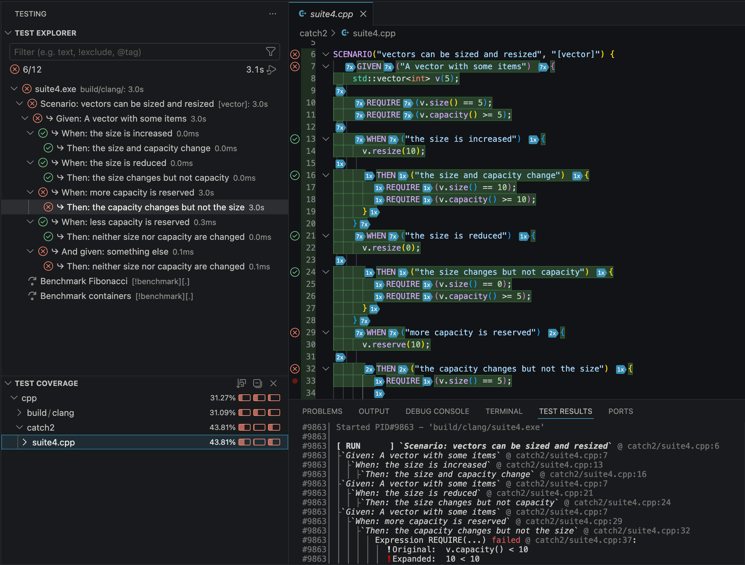Select the Test Results tab

tap(566, 411)
